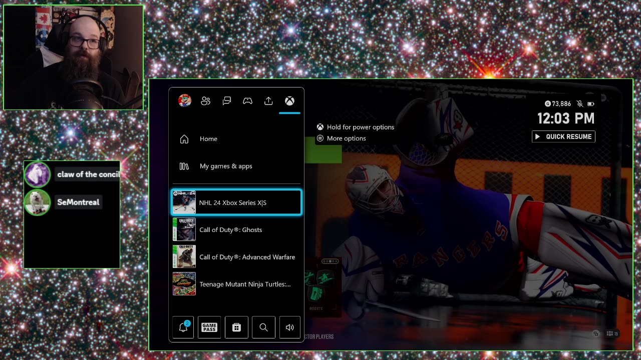Click the NHL 24 cover thumbnail
The width and height of the screenshot is (641, 360).
184,202
